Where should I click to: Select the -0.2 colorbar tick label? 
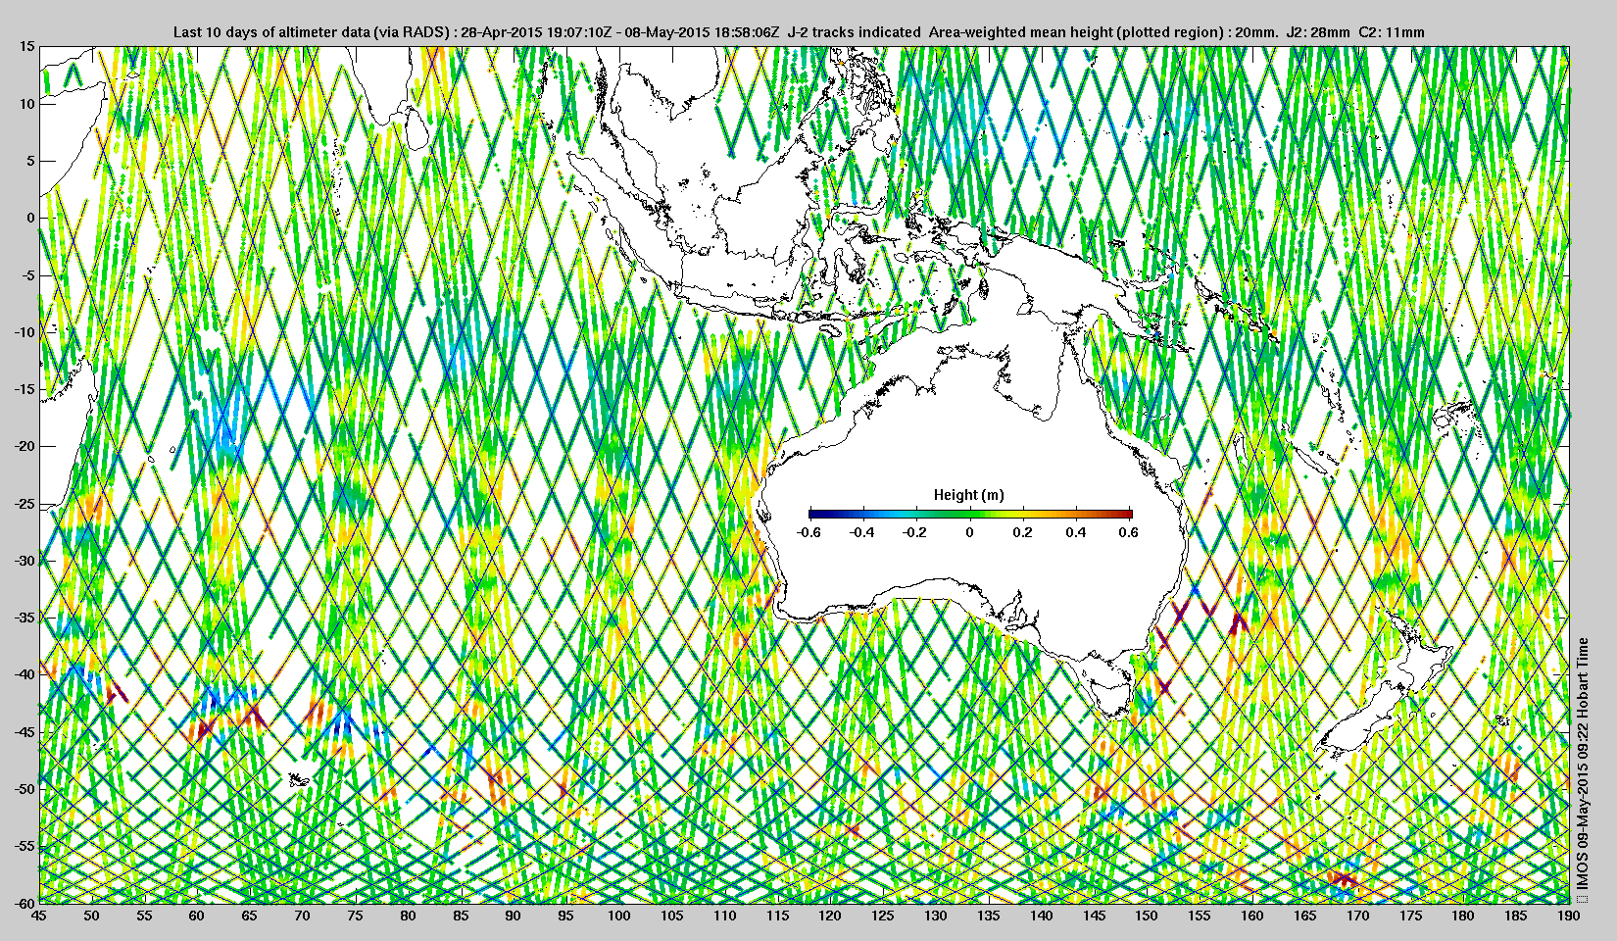915,532
